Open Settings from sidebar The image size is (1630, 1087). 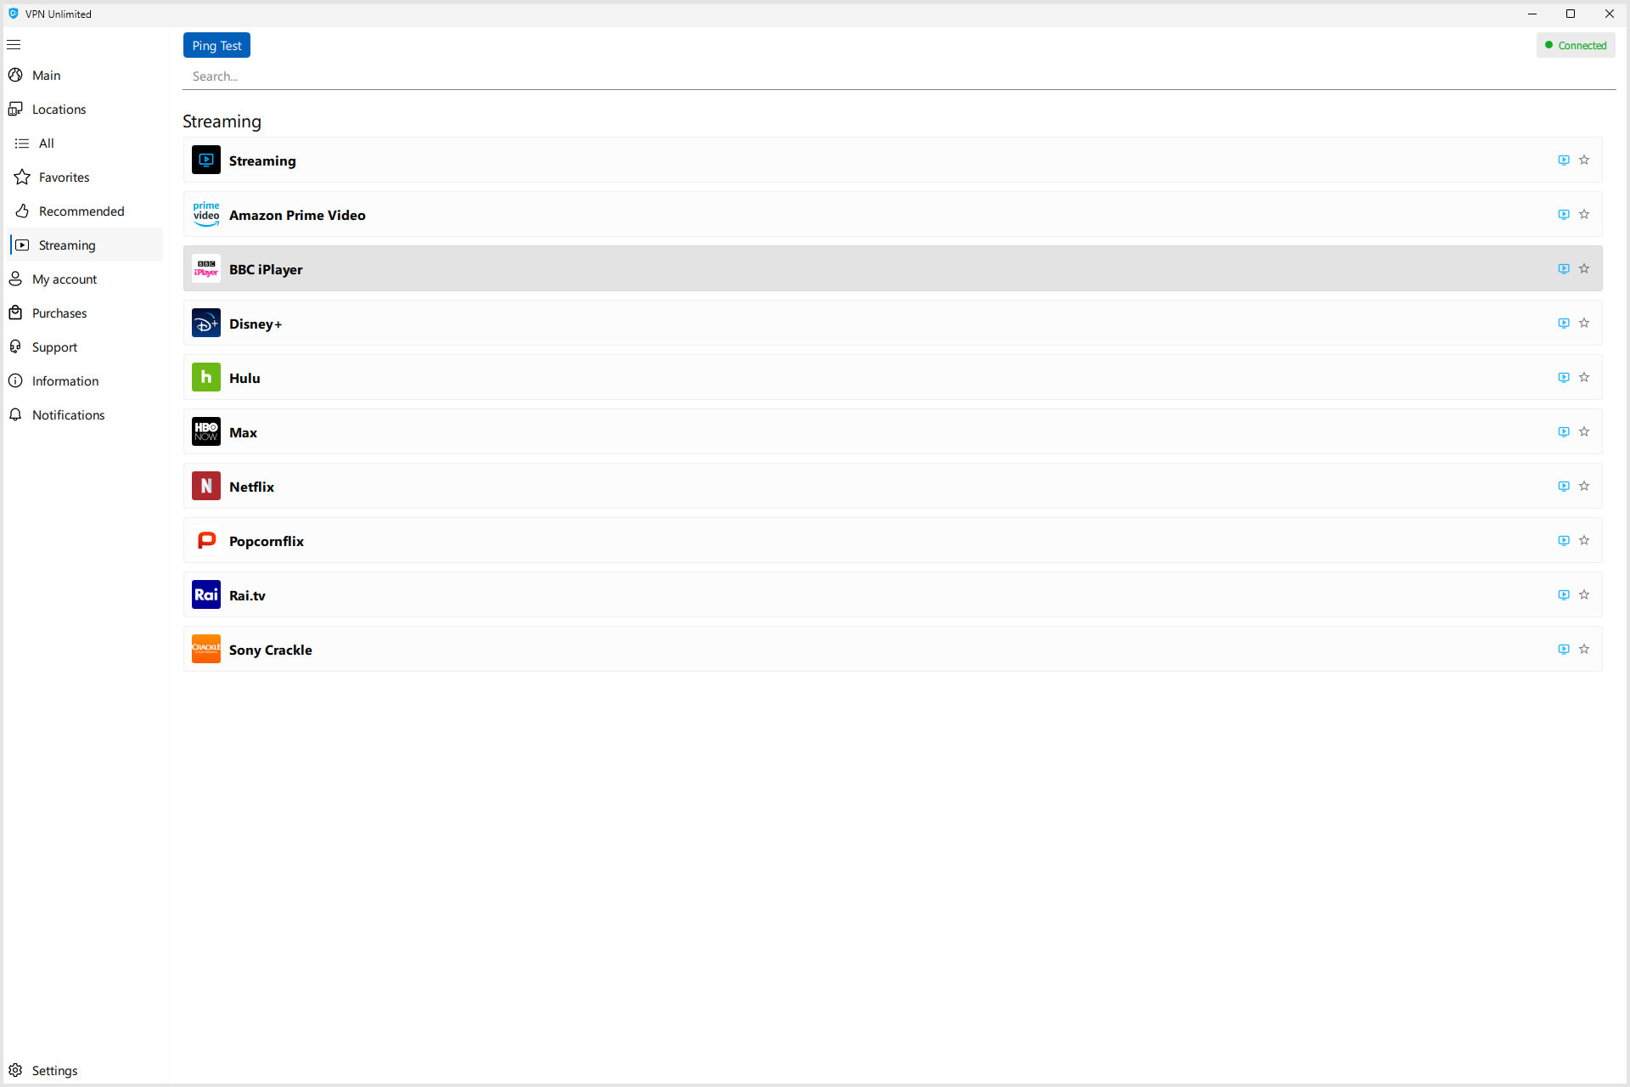pyautogui.click(x=54, y=1070)
